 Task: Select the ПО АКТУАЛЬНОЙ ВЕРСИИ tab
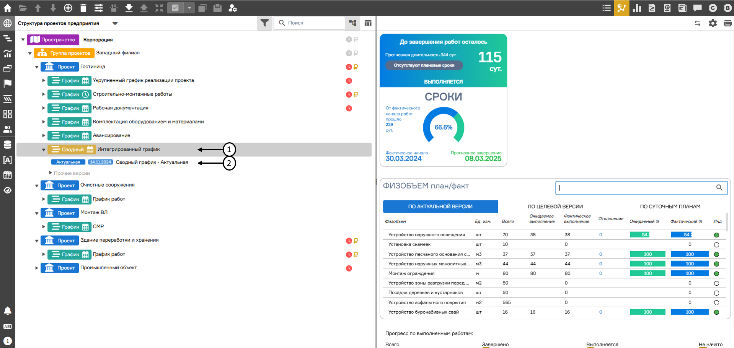pyautogui.click(x=440, y=207)
